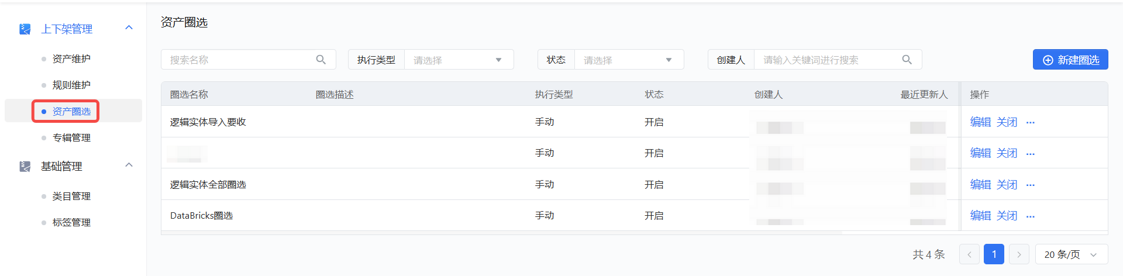Open the 执行类型 dropdown filter
Screen dimensions: 1123x276
[x=459, y=60]
